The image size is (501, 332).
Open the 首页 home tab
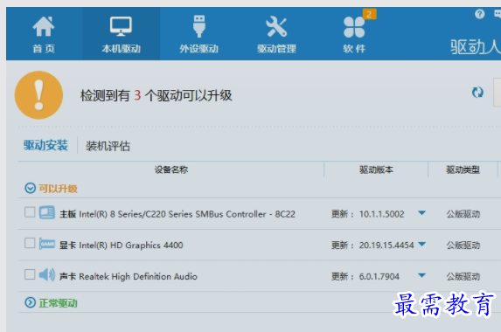(x=44, y=34)
